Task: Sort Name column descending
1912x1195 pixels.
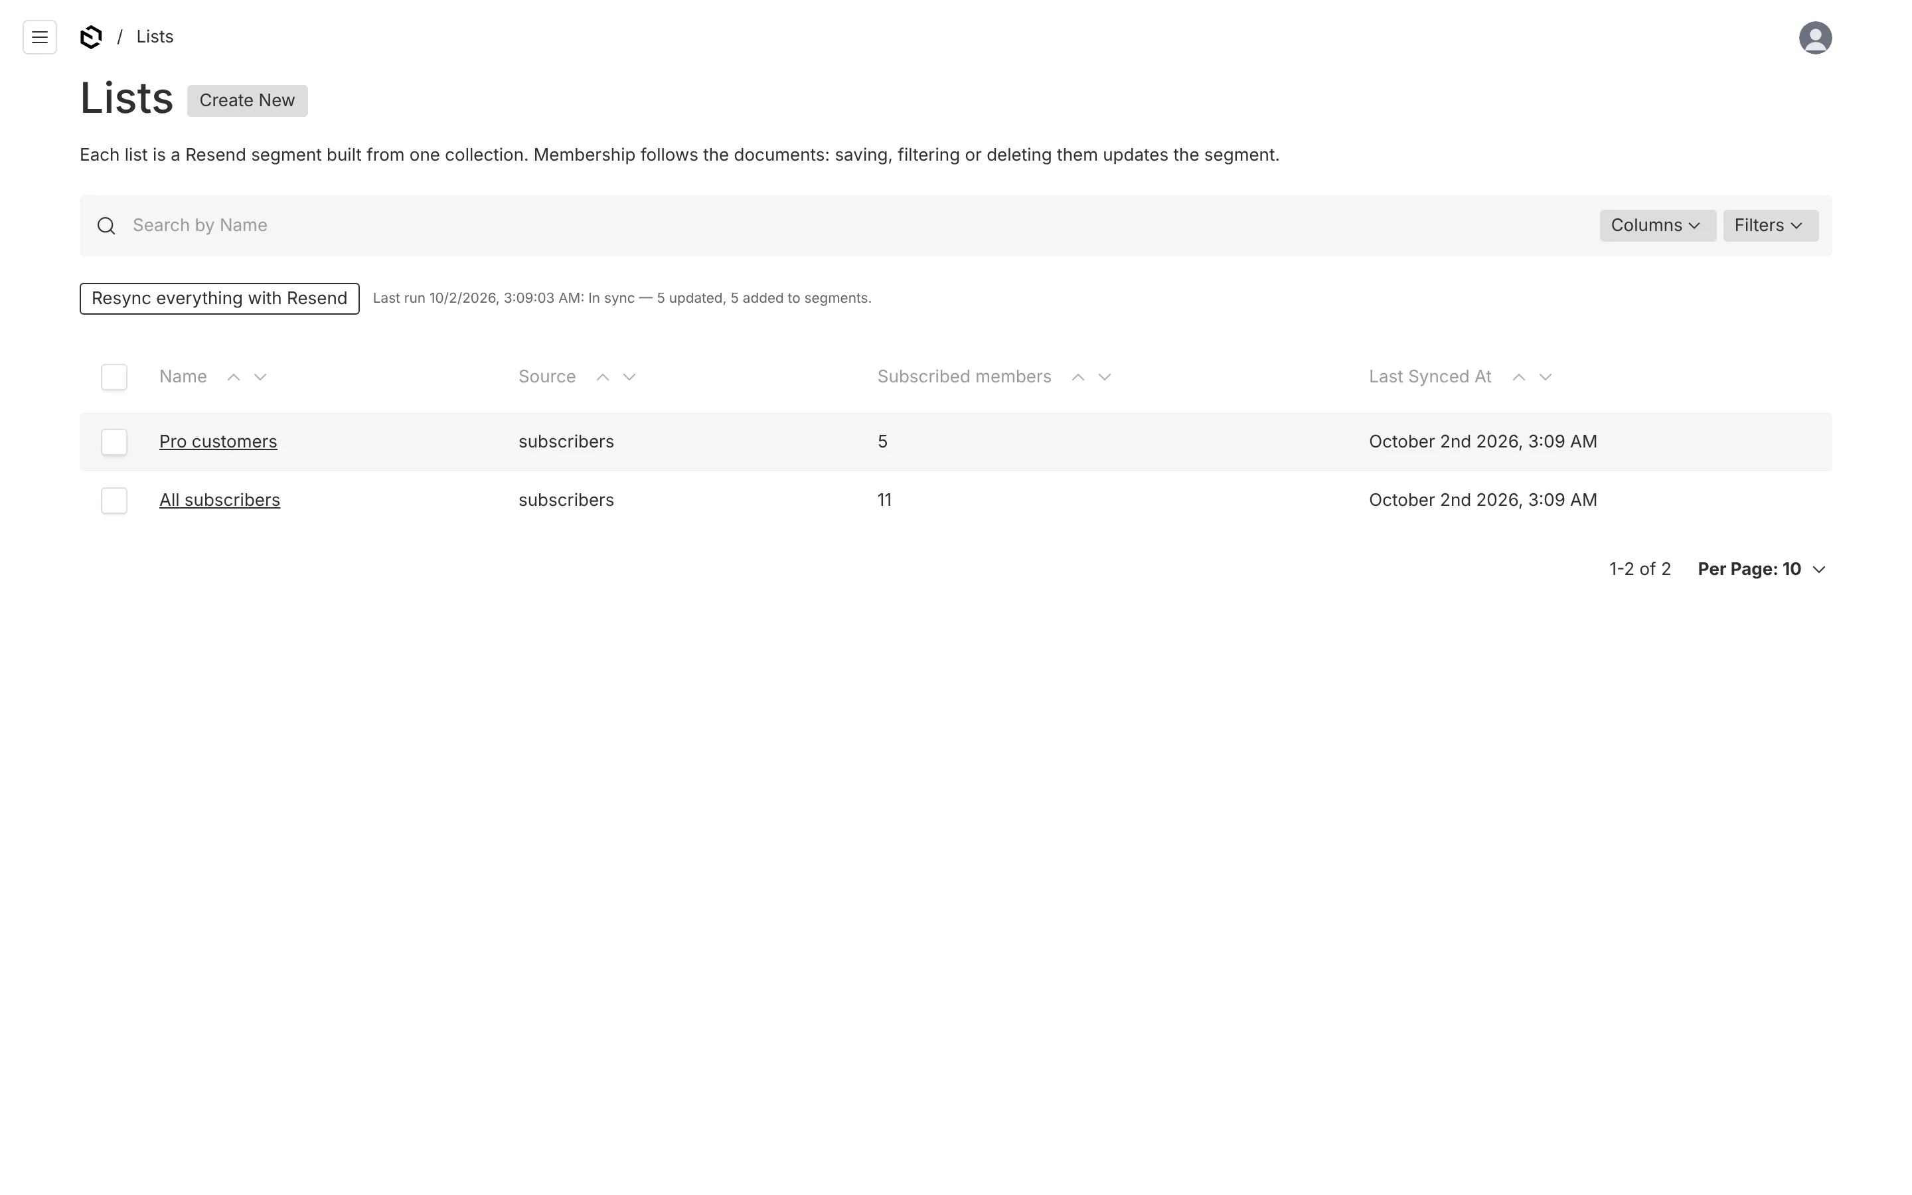Action: [260, 377]
